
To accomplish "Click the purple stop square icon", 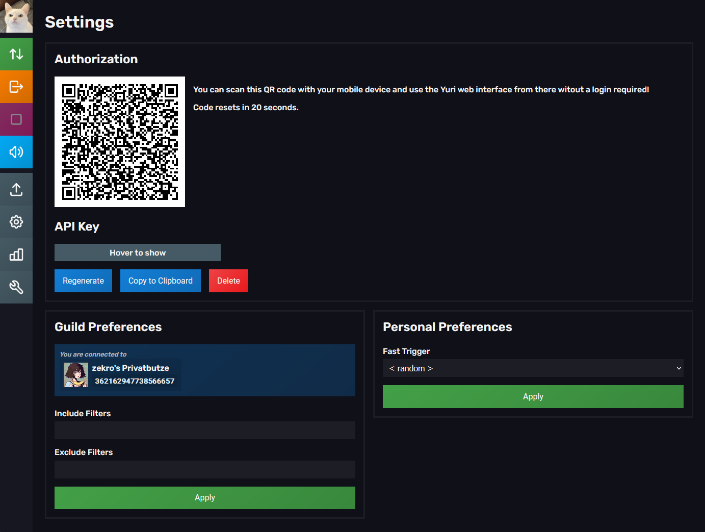I will click(16, 119).
